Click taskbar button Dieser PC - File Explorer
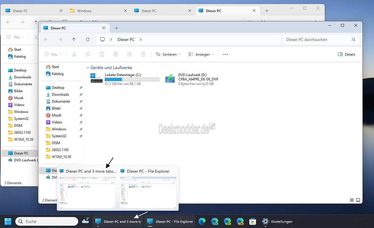 click(169, 221)
